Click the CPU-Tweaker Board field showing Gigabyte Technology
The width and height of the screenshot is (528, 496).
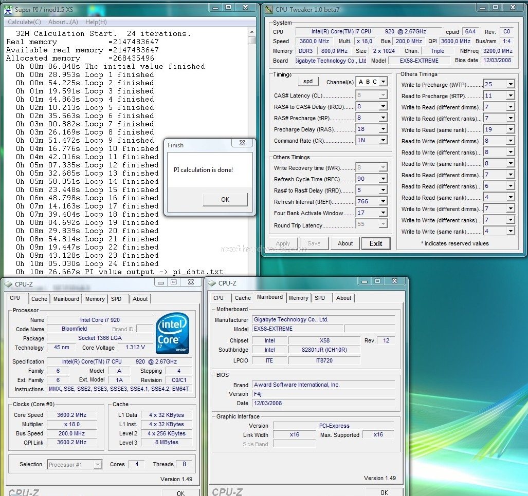pos(331,61)
